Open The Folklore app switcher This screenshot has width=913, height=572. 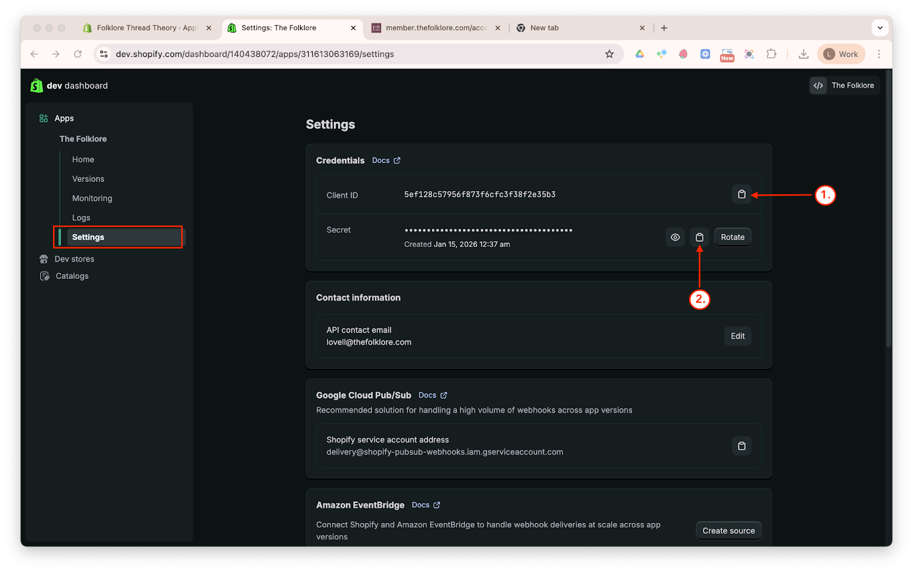(845, 86)
